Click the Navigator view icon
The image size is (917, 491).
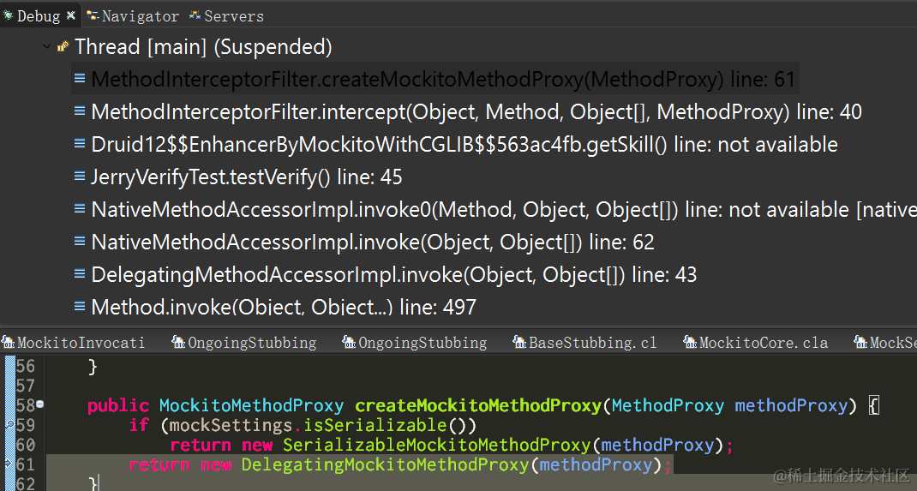[x=93, y=15]
